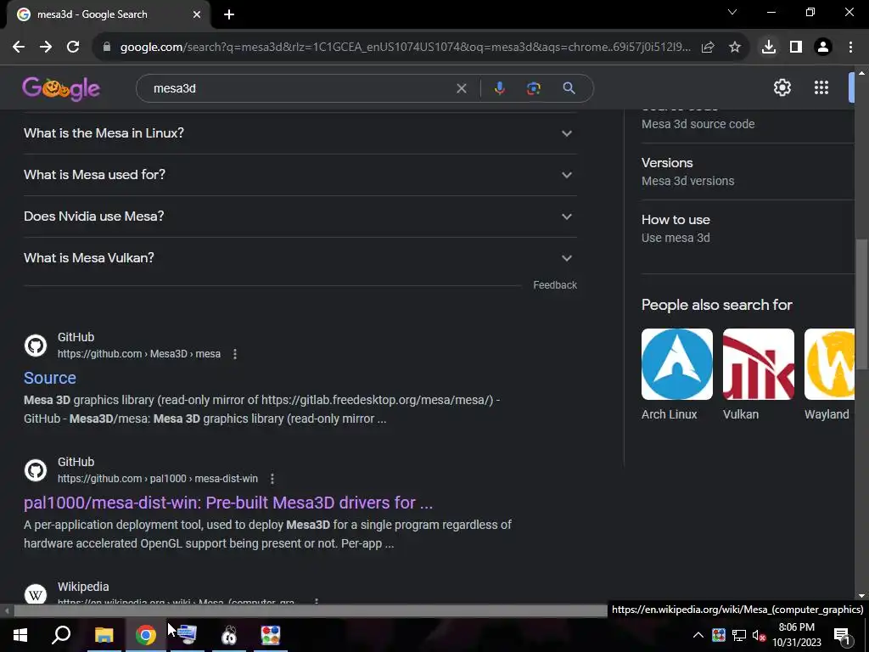Bookmark this page with the star icon

tap(735, 48)
